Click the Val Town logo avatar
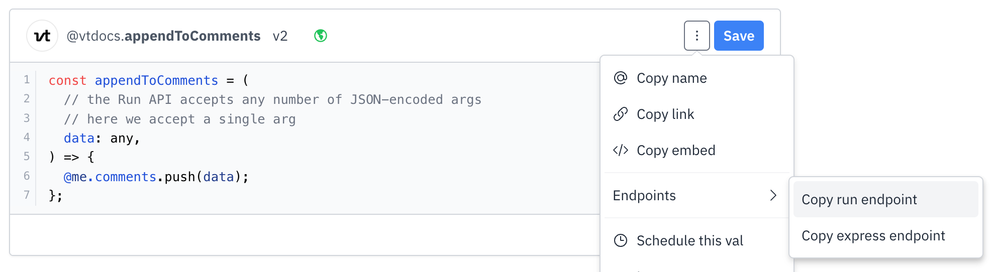The image size is (995, 272). (42, 36)
